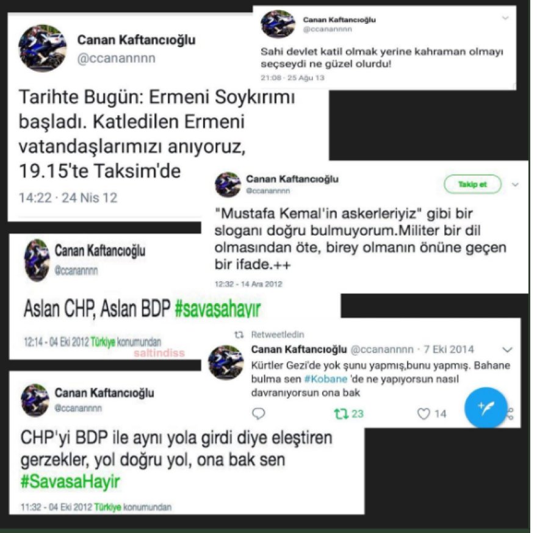Click the Canan Kaftancıoğlu name on the gerzekler tweet

coord(104,393)
